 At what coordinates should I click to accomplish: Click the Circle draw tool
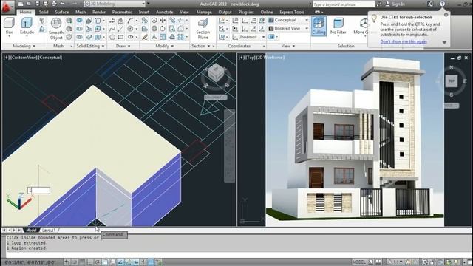(130, 29)
